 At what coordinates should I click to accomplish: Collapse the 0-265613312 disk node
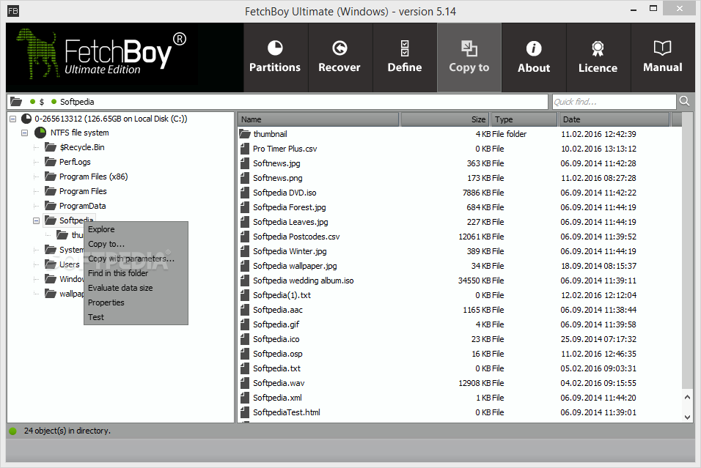(x=13, y=119)
